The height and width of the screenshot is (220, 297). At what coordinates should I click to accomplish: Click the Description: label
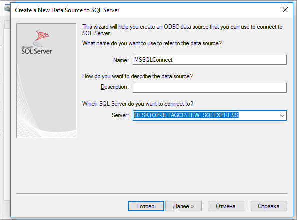[x=115, y=87]
